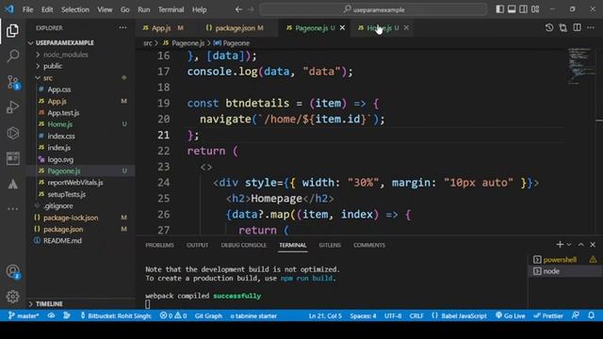
Task: Open the terminal launch profile dropdown
Action: pos(569,245)
